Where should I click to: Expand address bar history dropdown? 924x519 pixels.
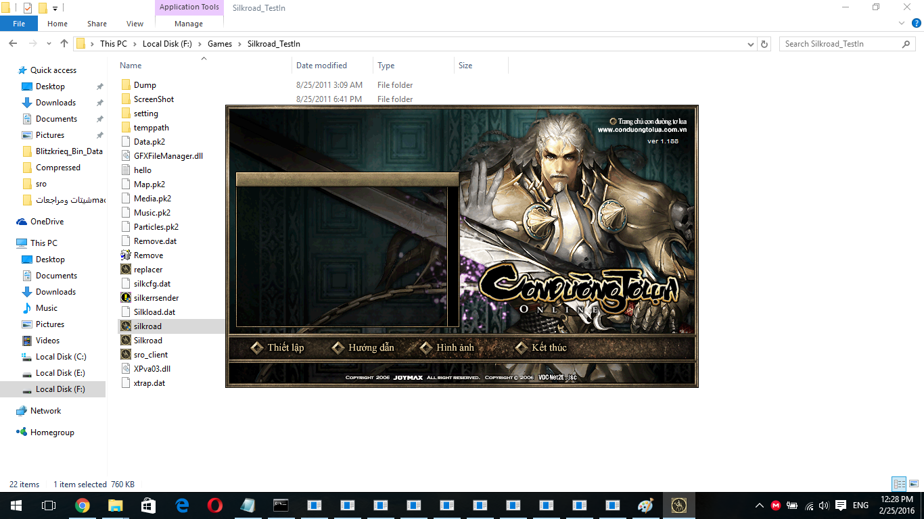pyautogui.click(x=751, y=44)
